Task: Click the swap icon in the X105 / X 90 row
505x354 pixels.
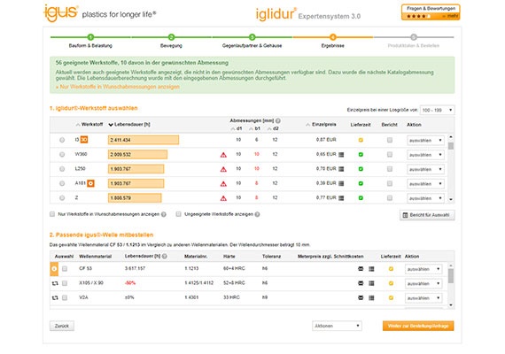Action: (x=55, y=283)
